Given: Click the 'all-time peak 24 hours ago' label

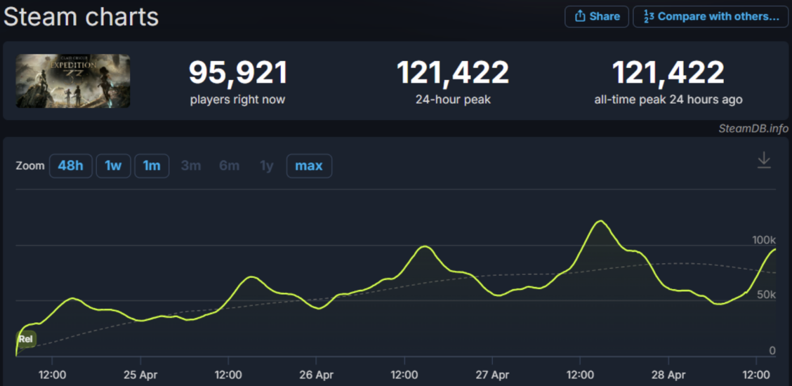Looking at the screenshot, I should click(668, 100).
